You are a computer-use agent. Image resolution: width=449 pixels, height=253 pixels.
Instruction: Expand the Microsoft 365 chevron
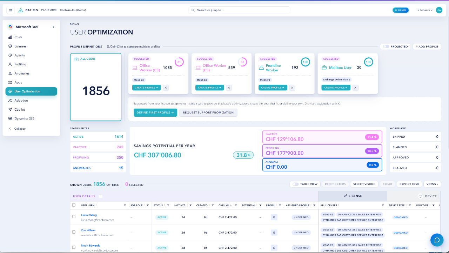[x=53, y=27]
